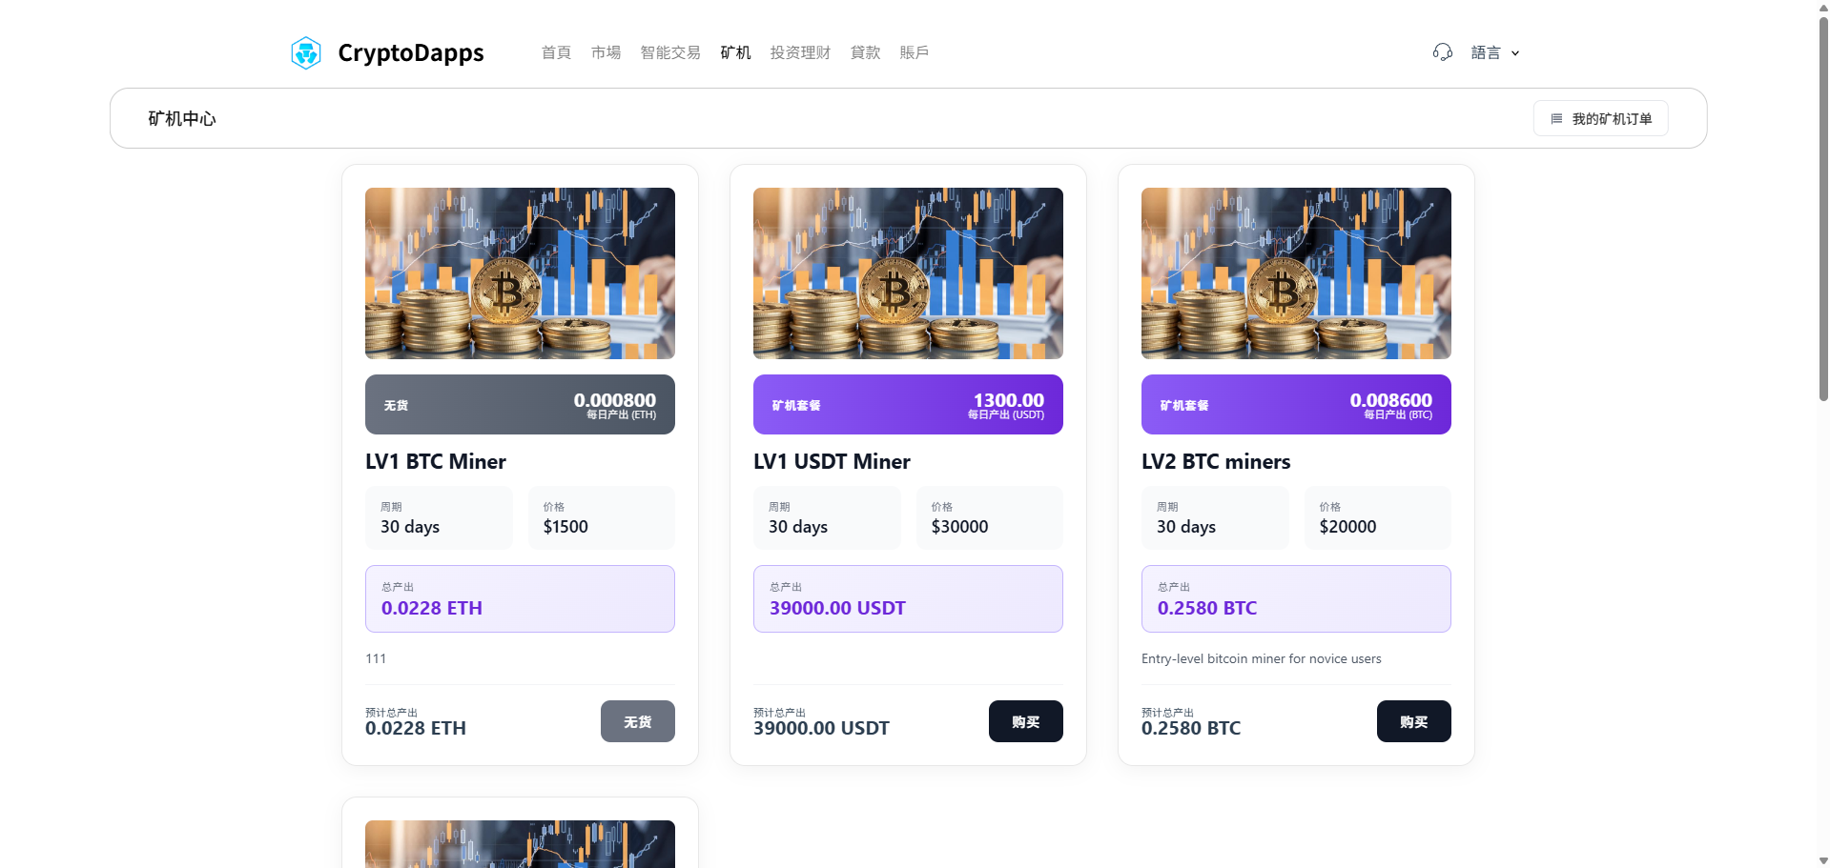This screenshot has height=868, width=1830.
Task: Select LV2 BTC miners product image
Action: 1296,273
